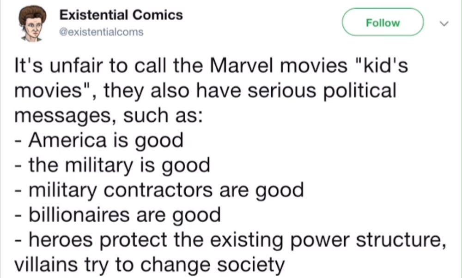Click the phrase "serious political" in tweet

pos(322,91)
